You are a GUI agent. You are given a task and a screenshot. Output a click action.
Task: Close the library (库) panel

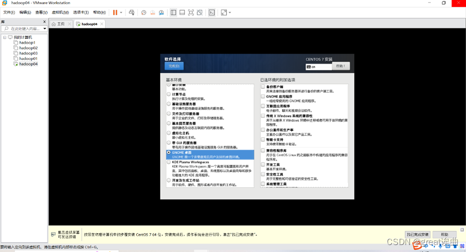pos(45,22)
